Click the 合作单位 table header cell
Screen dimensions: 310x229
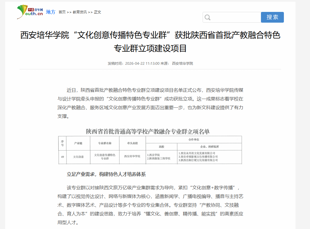point(194,140)
